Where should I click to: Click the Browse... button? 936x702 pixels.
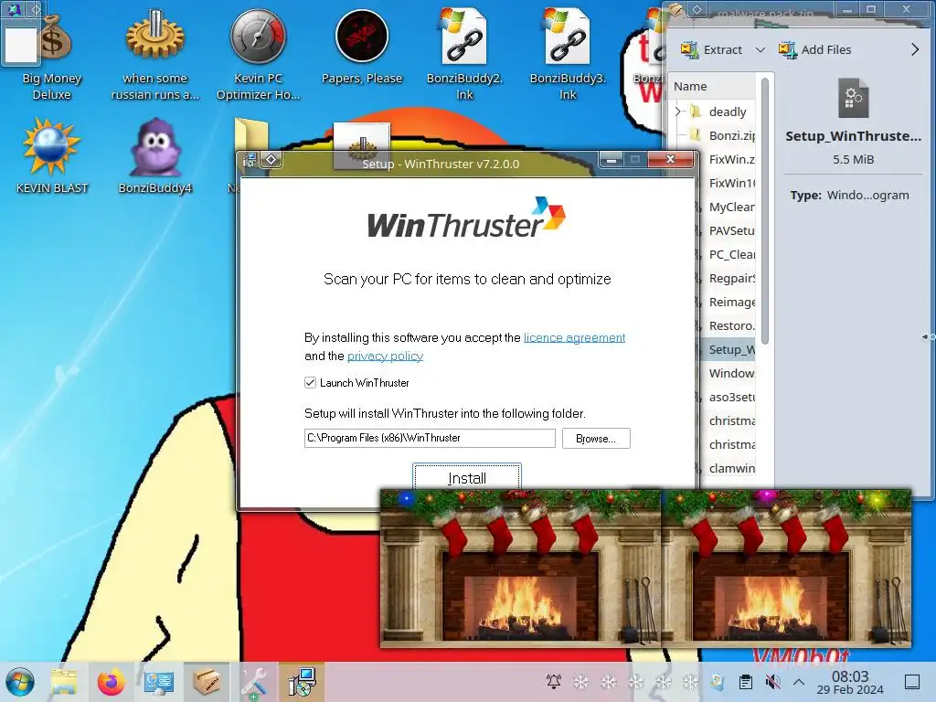596,438
